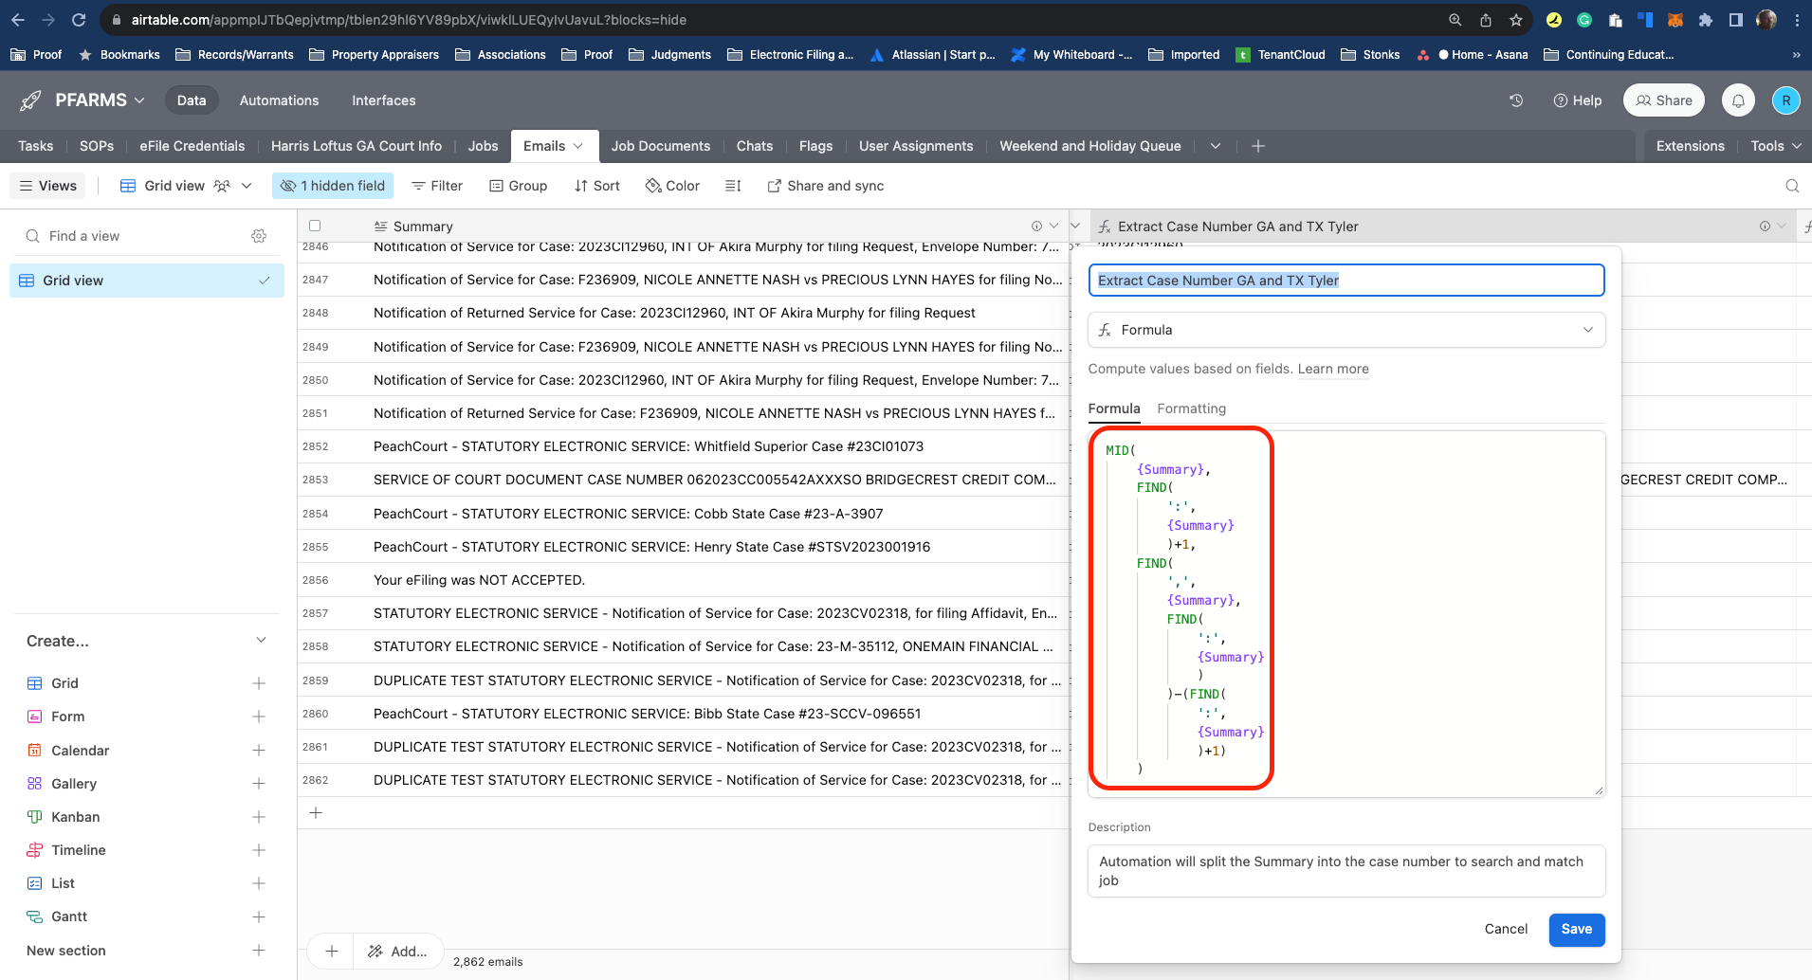Click browser reload icon
The image size is (1812, 980).
pyautogui.click(x=79, y=20)
